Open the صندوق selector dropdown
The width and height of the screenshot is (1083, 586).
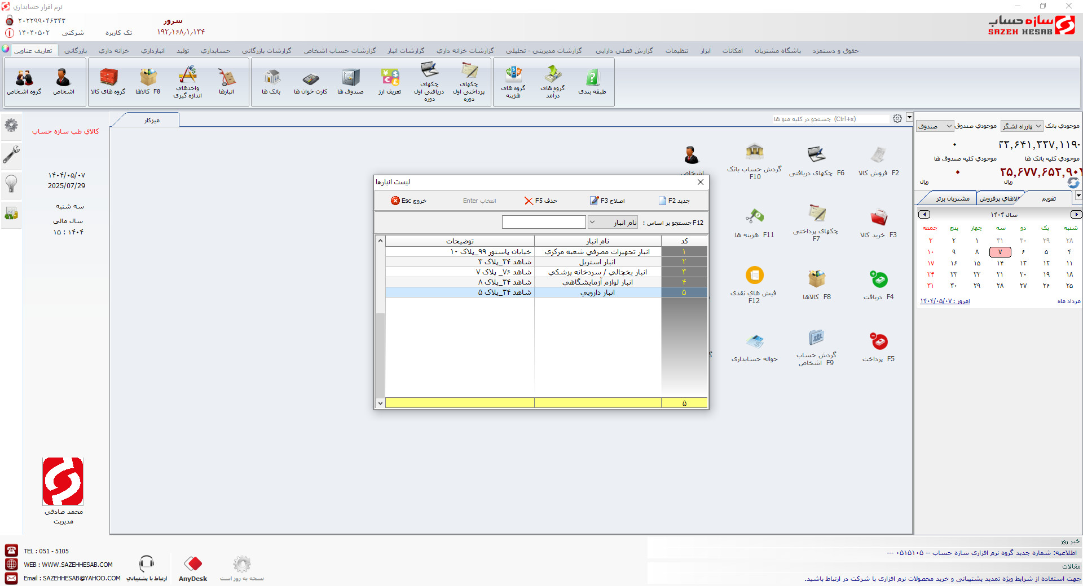(x=935, y=126)
